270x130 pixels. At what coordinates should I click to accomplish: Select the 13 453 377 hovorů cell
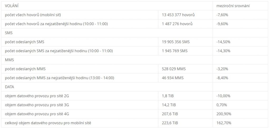[x=178, y=15]
